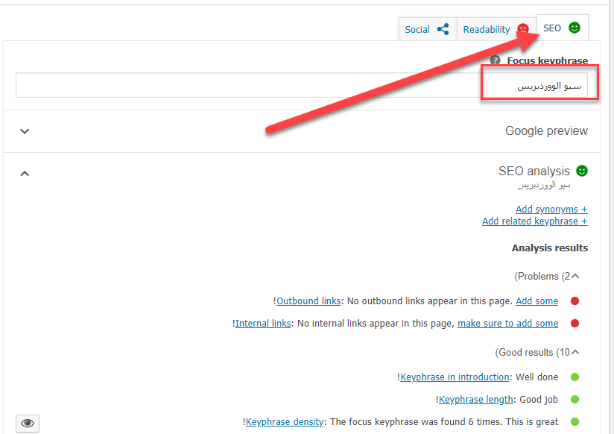Switch to the SEO tab
Screen dimensions: 614x434
coord(562,28)
